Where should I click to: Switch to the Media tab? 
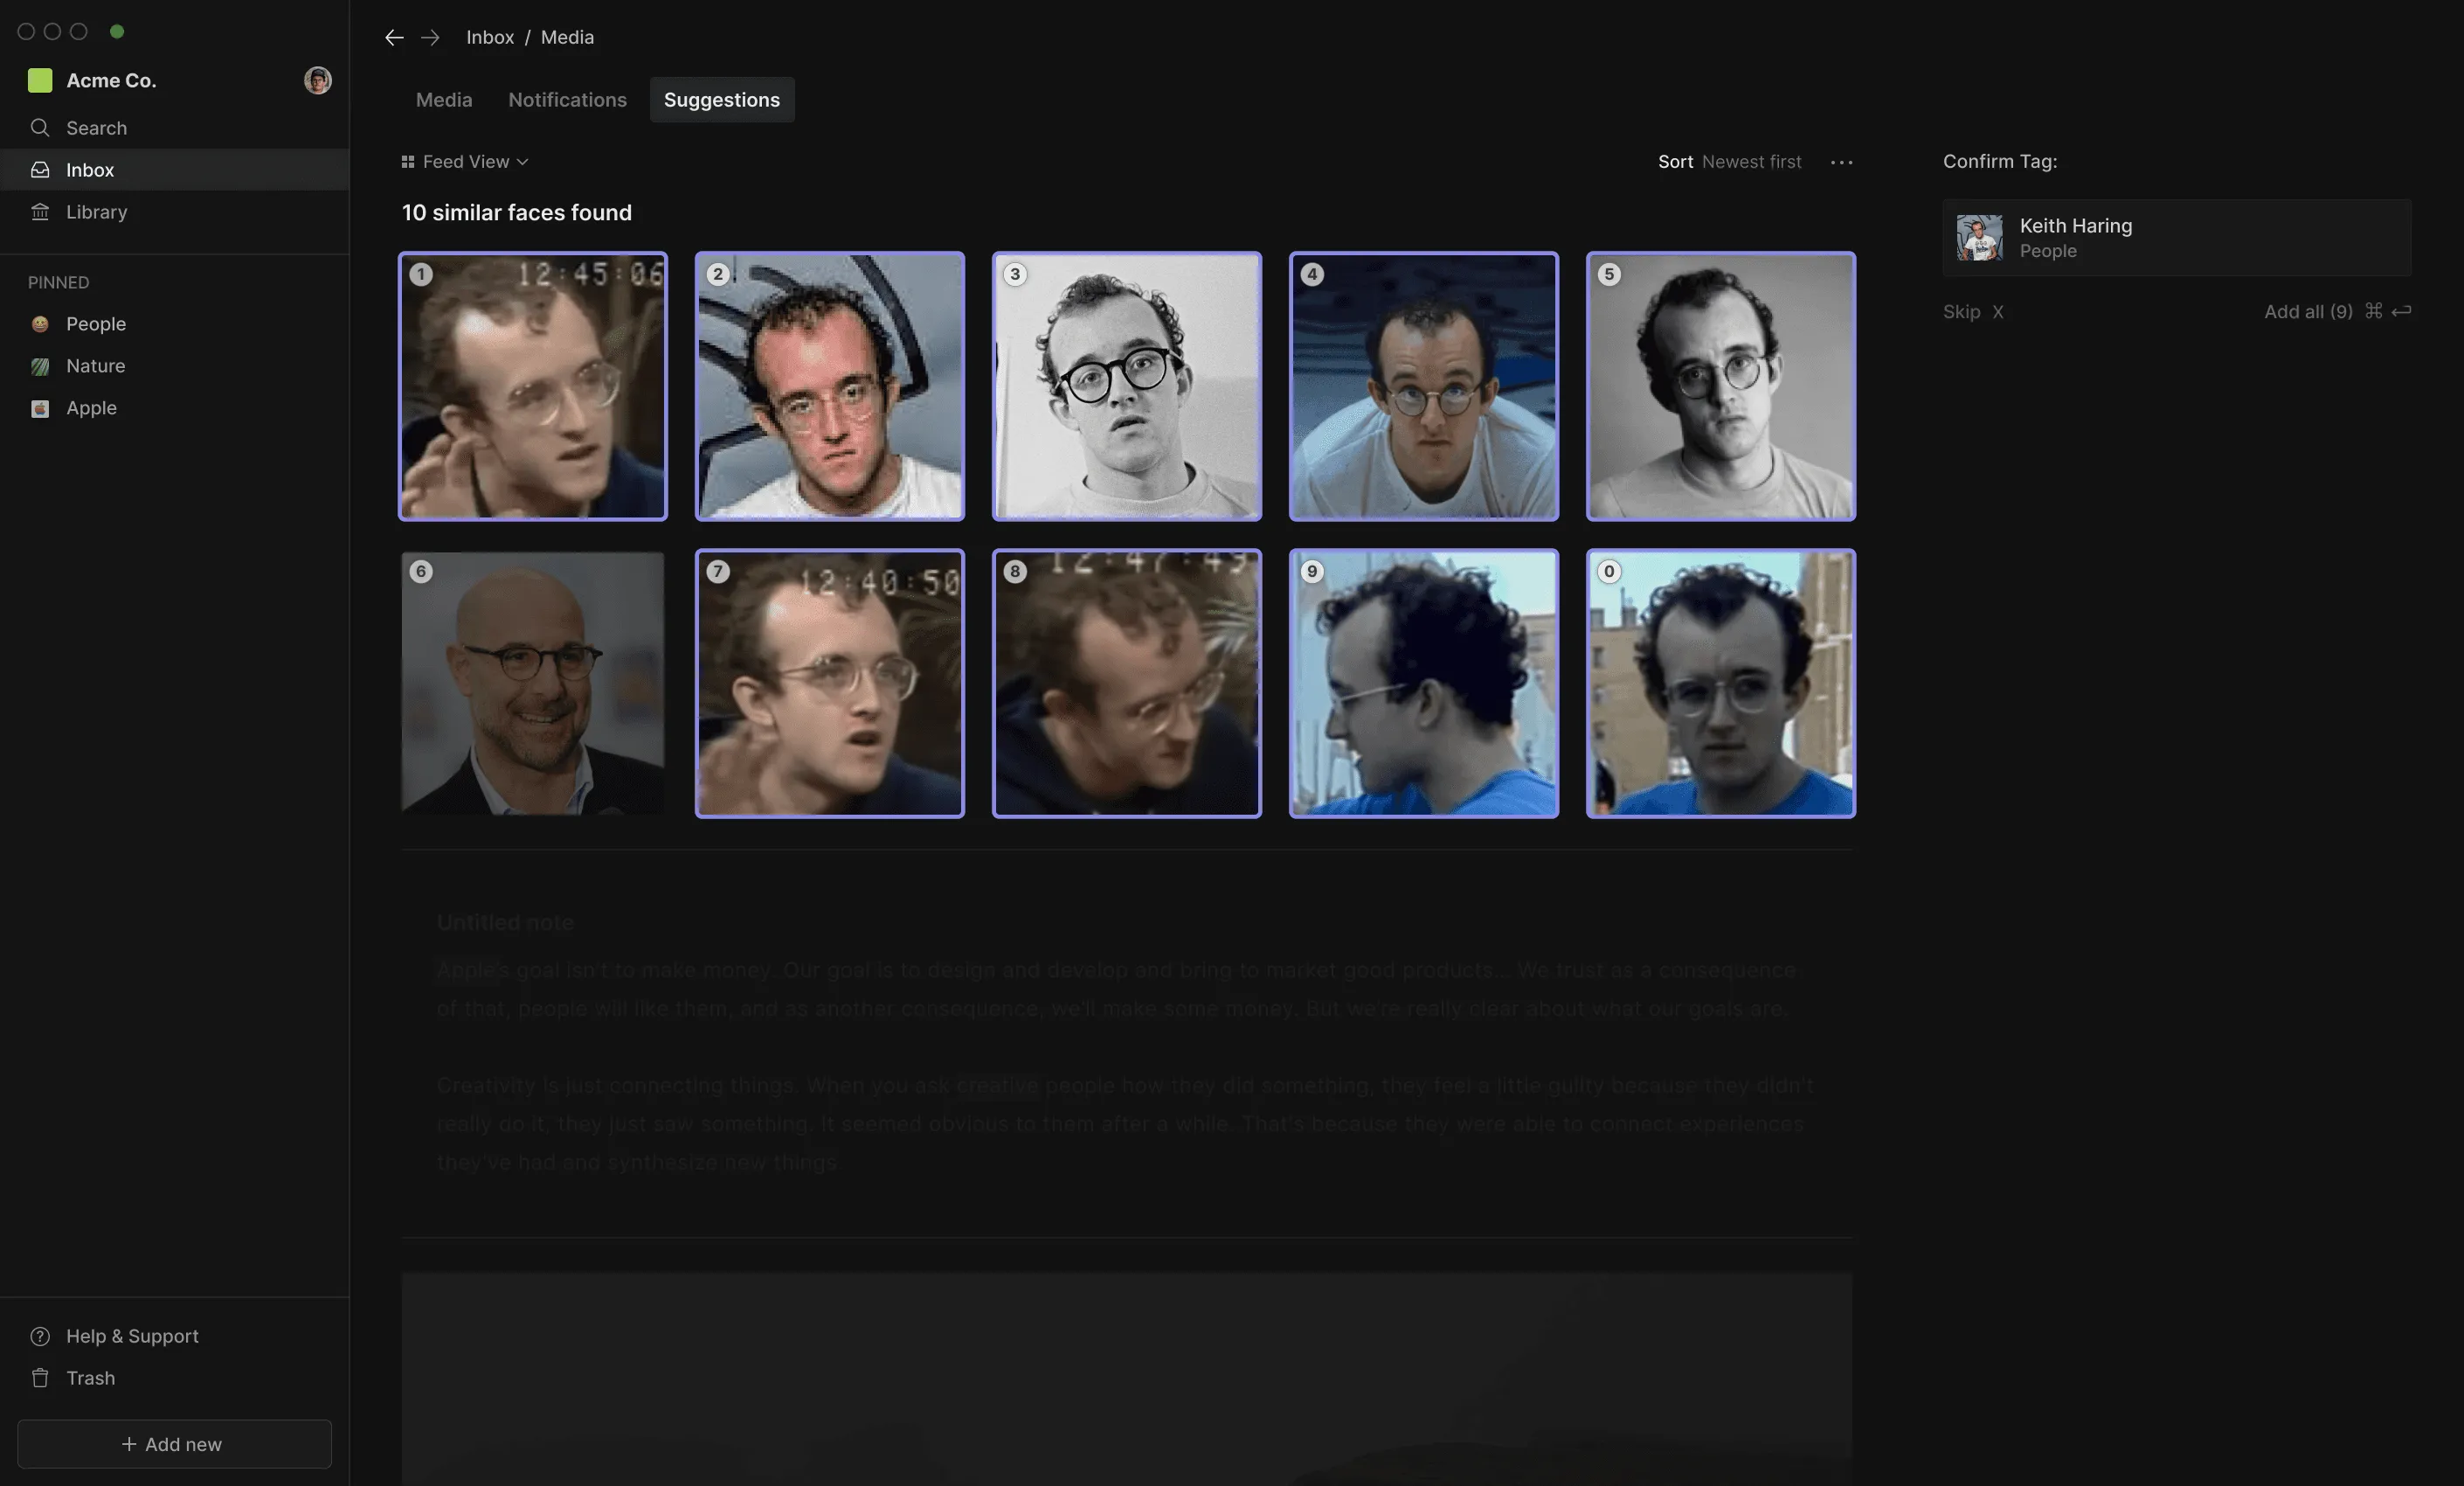(x=444, y=99)
